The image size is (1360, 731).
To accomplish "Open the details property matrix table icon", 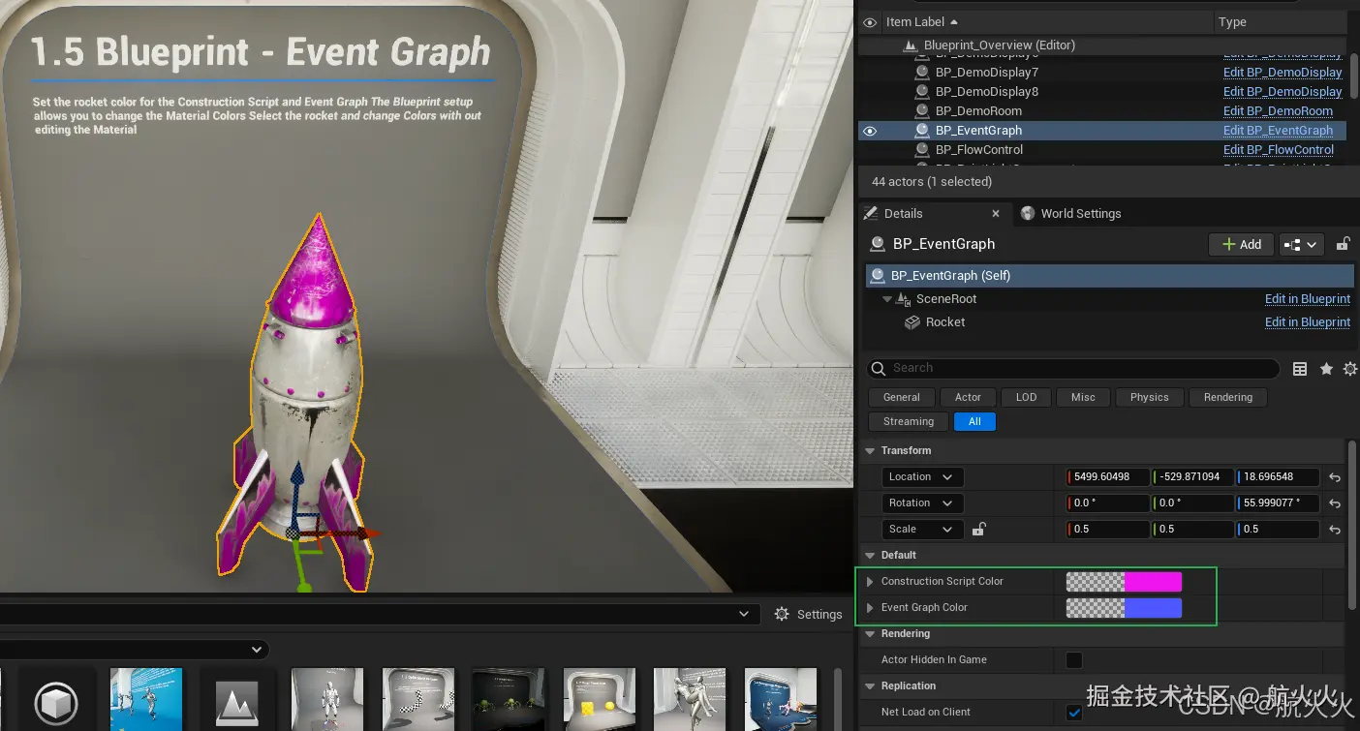I will (1300, 369).
